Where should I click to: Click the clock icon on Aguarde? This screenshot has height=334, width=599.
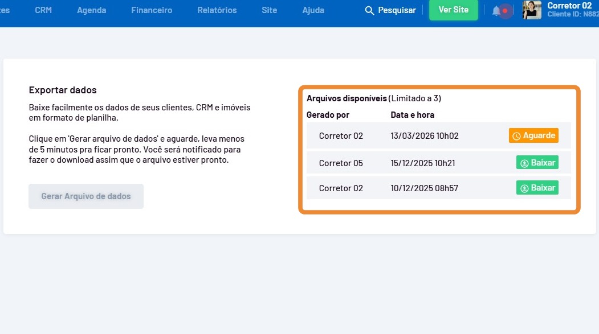click(x=516, y=136)
